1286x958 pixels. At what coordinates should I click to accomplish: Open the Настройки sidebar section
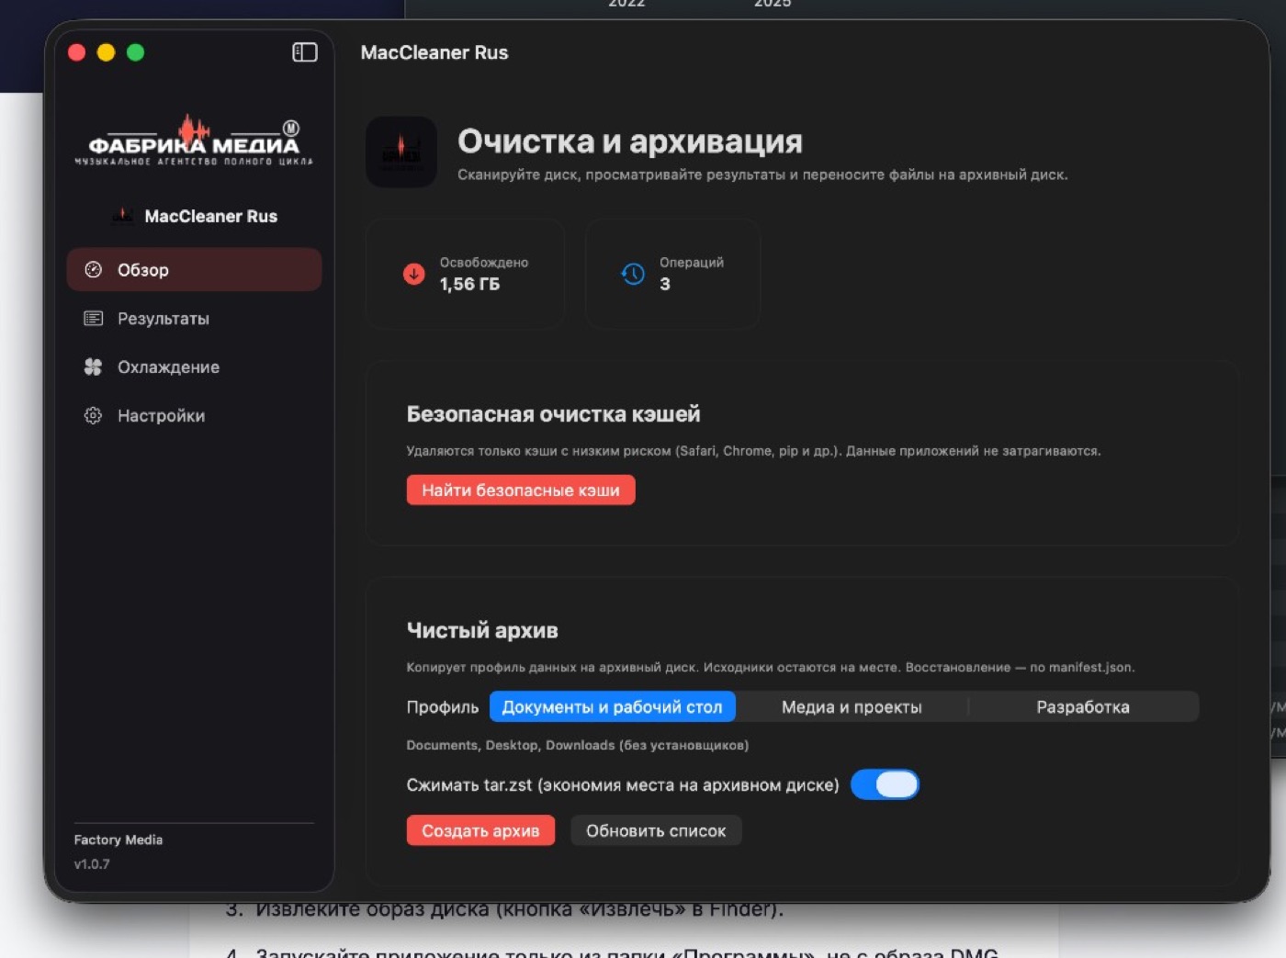tap(194, 415)
